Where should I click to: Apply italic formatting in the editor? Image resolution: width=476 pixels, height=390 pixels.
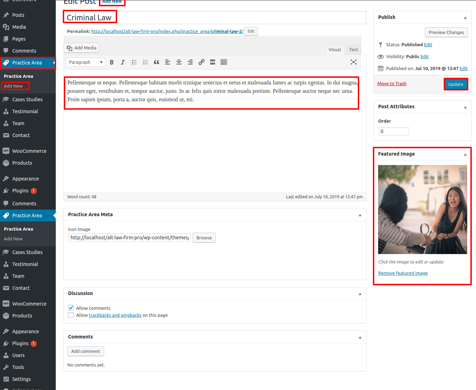(123, 62)
